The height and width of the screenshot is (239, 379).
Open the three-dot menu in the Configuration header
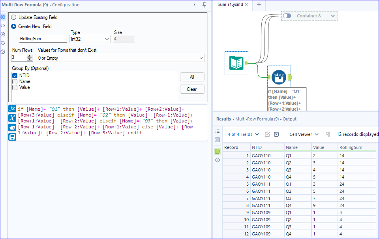point(195,5)
